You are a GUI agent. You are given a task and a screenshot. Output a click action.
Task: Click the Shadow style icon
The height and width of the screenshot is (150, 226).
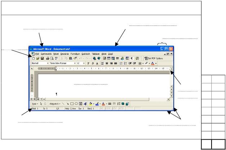click(123, 104)
